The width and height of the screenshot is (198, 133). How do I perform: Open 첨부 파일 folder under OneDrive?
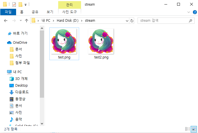click(x=23, y=63)
